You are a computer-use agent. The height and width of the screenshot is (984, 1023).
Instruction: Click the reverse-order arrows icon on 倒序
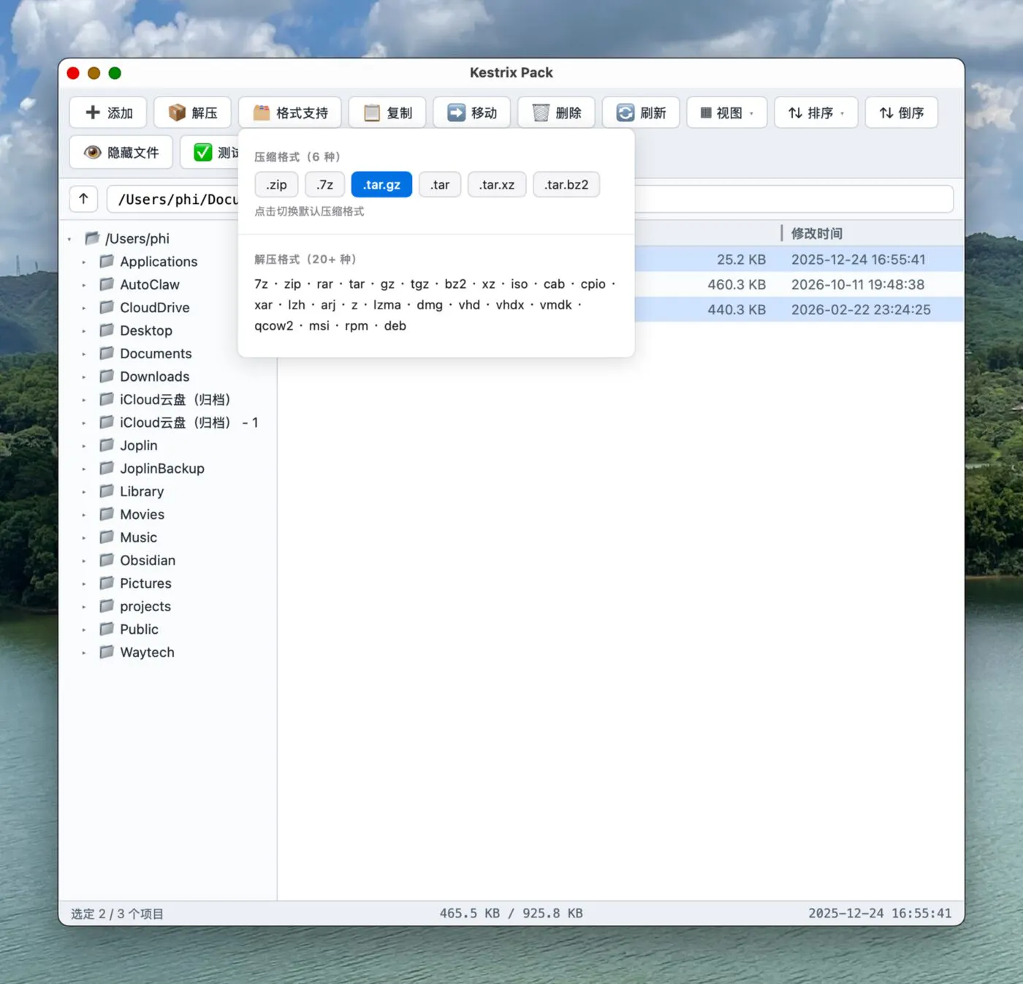pyautogui.click(x=886, y=113)
